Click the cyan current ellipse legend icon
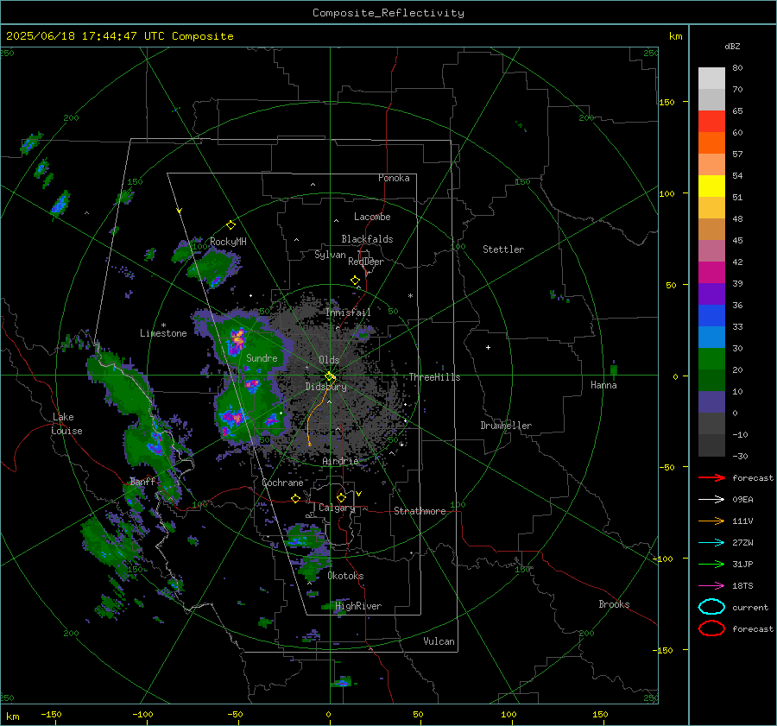777x726 pixels. point(711,607)
